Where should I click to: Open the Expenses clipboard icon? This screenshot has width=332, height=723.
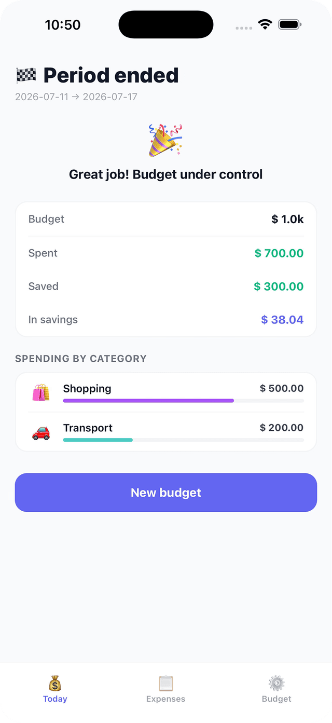(166, 683)
